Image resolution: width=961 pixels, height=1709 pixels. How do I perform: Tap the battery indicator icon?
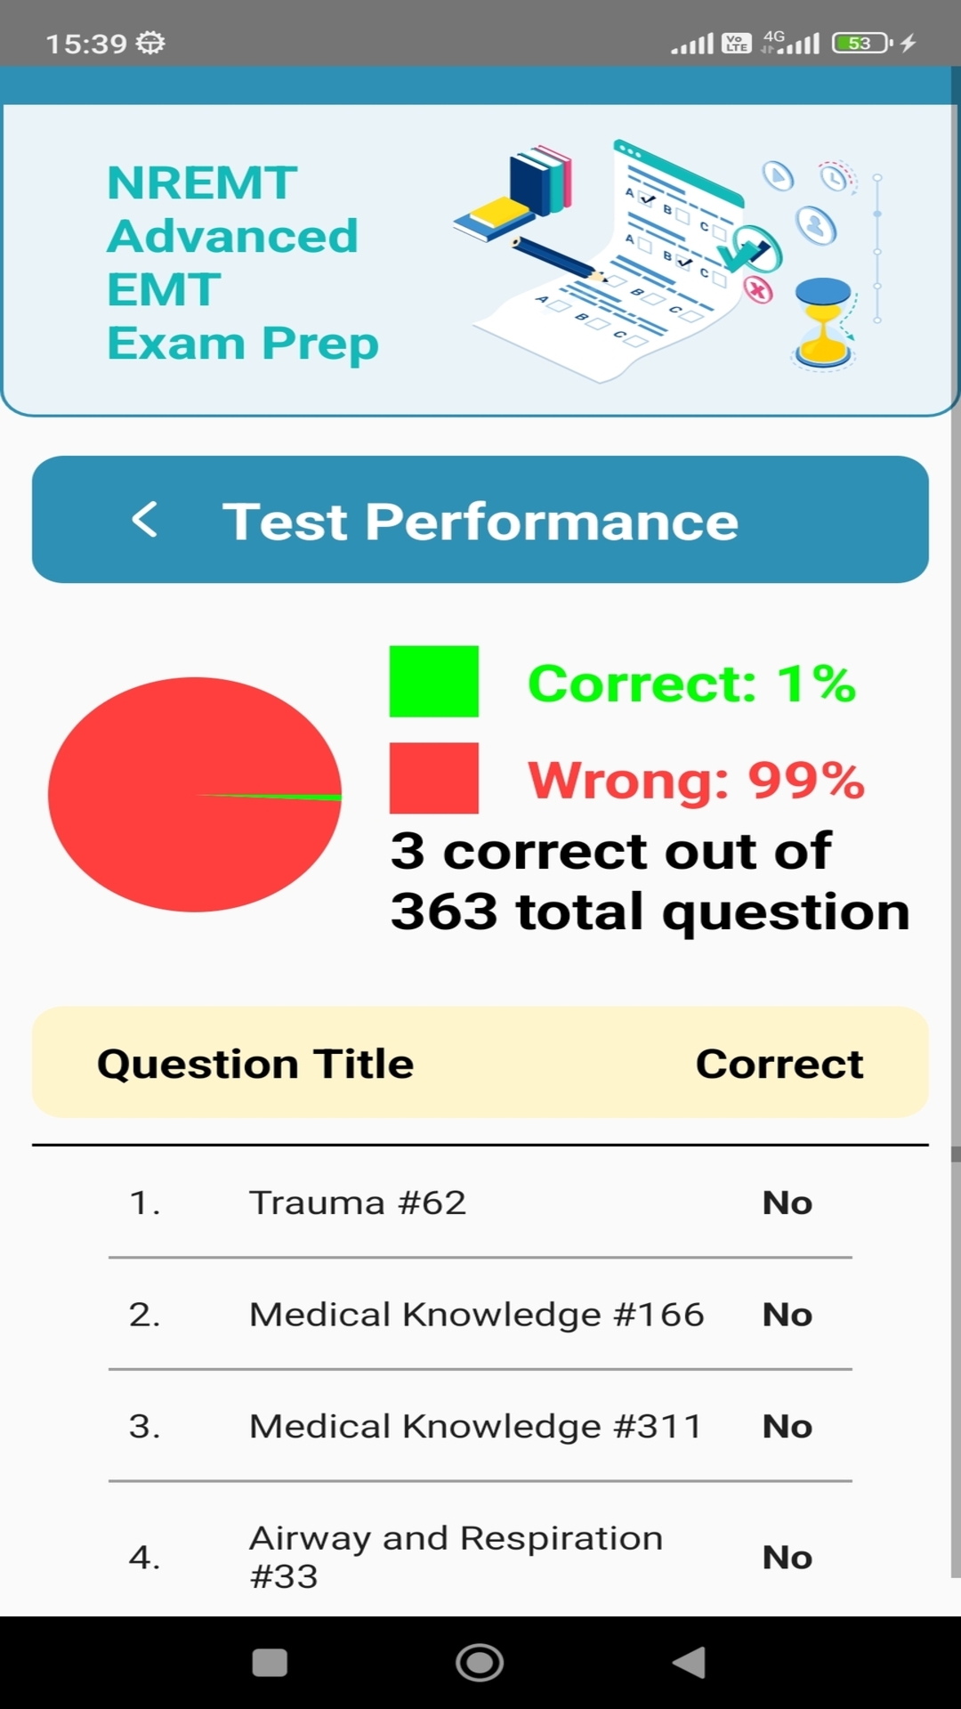coord(860,43)
